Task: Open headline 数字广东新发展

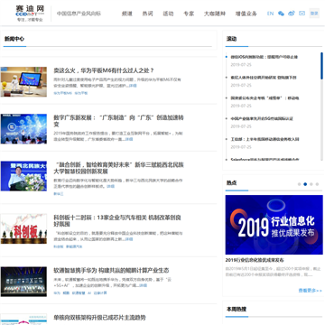Action: point(118,121)
